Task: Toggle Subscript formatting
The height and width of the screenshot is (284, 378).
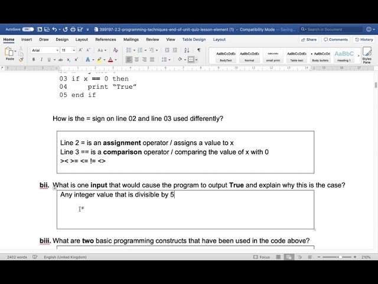Action: (x=69, y=60)
